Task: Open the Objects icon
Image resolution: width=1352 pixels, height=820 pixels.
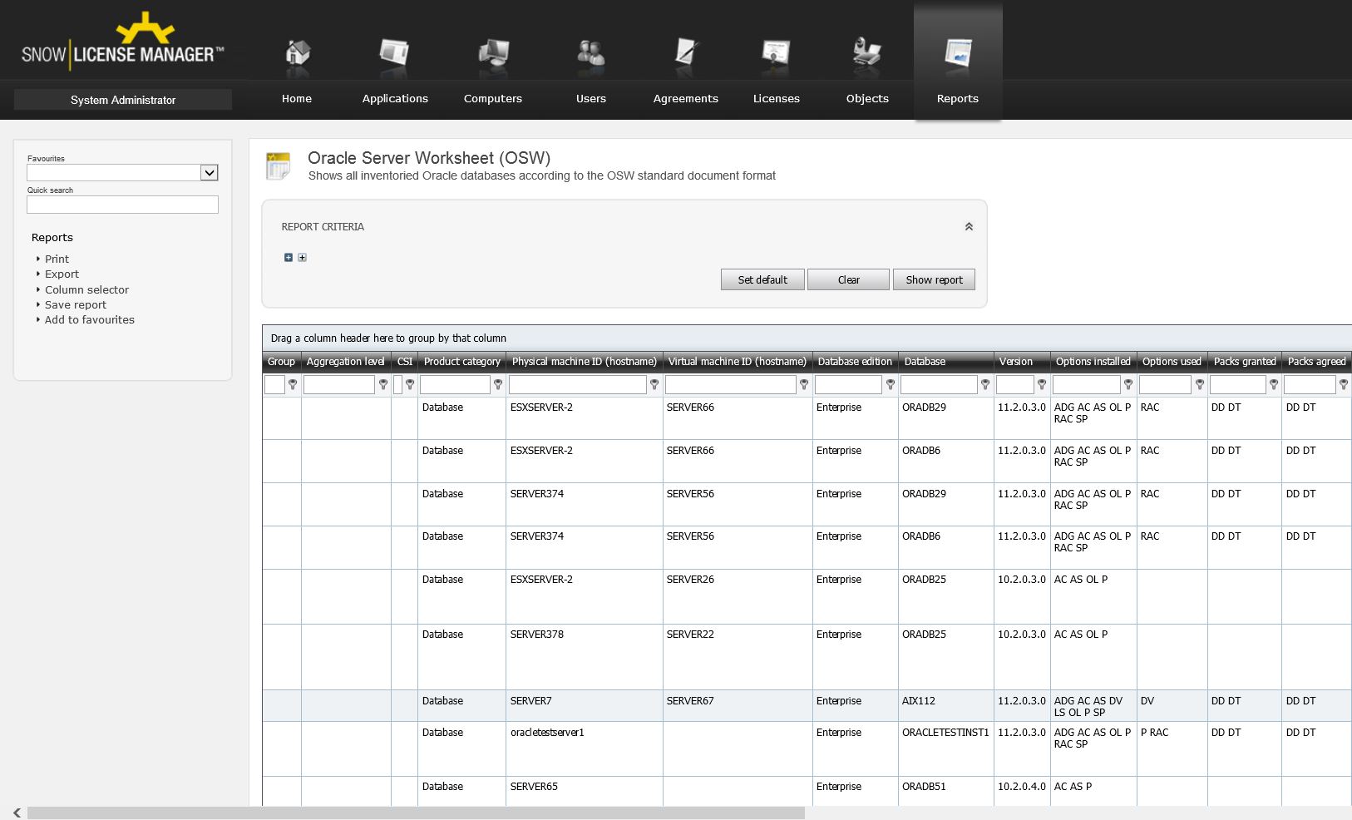Action: point(867,52)
